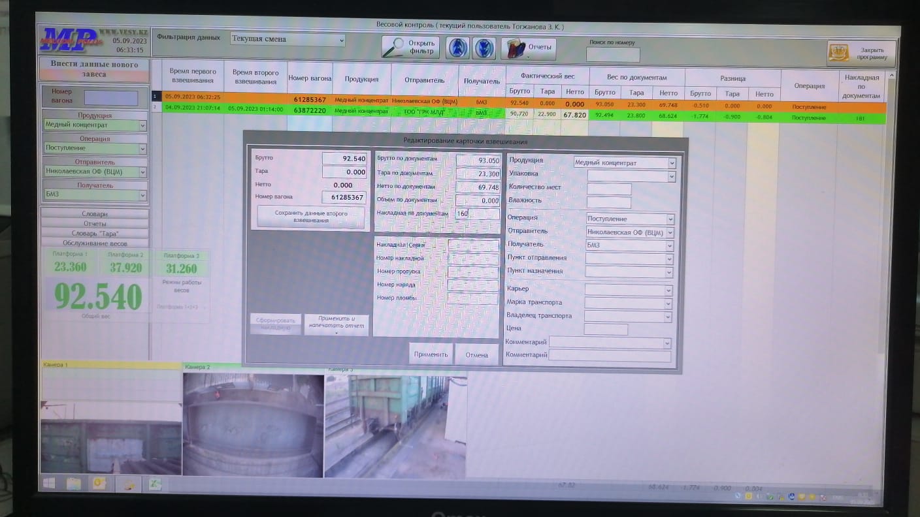Click the total weight display 92.540
Image resolution: width=920 pixels, height=517 pixels.
(x=98, y=297)
